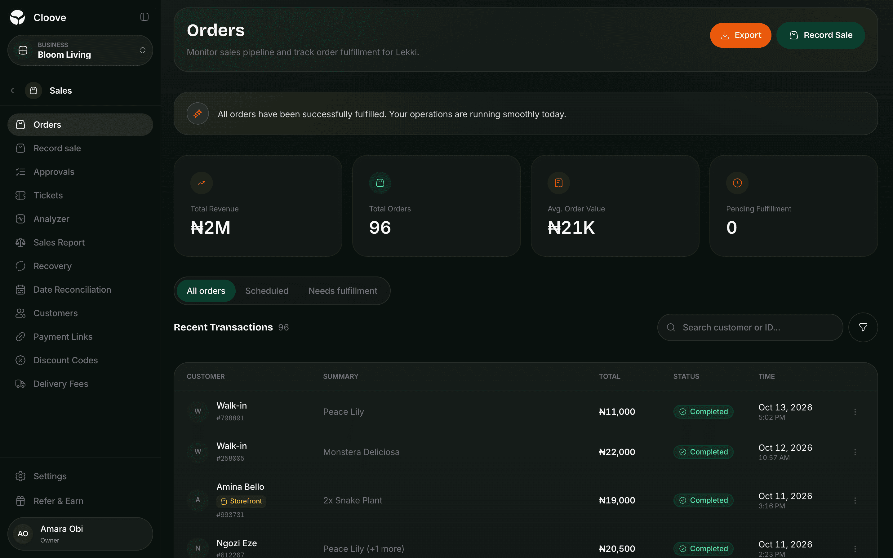Focus the Search customer or ID field
Viewport: 893px width, 558px height.
[750, 327]
